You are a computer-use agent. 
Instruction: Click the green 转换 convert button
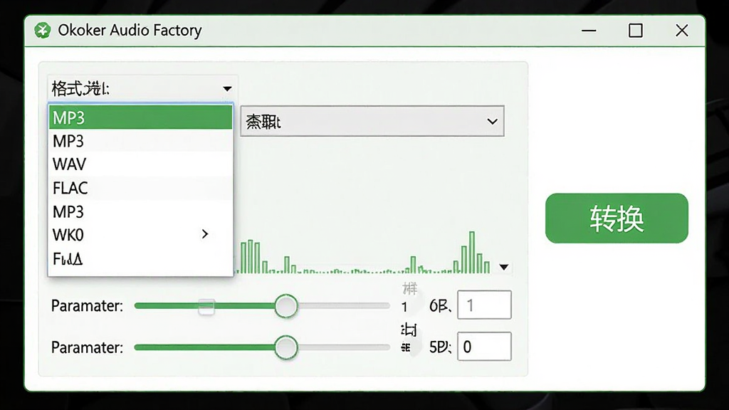617,218
